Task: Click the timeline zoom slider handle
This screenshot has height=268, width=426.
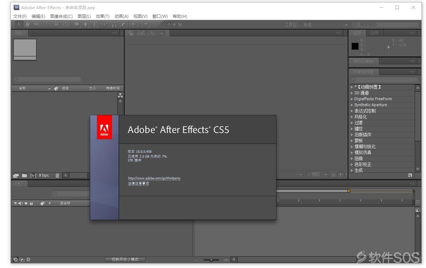Action: click(211, 260)
